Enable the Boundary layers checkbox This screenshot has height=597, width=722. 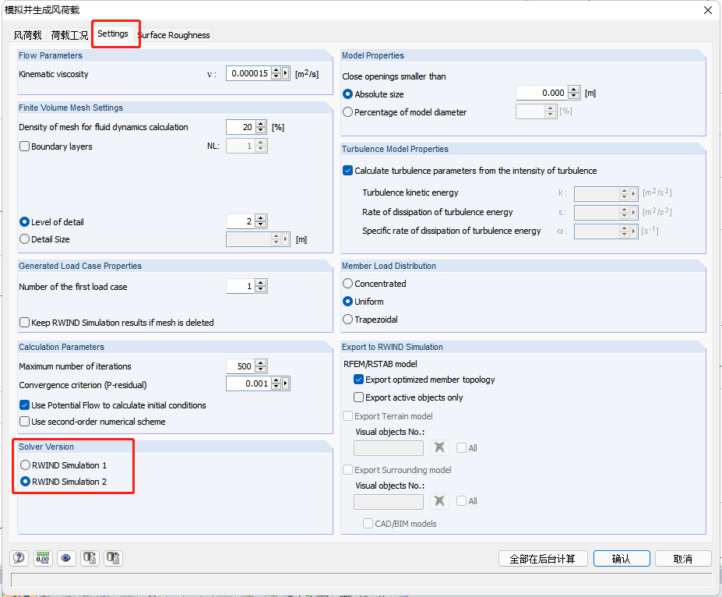[24, 146]
